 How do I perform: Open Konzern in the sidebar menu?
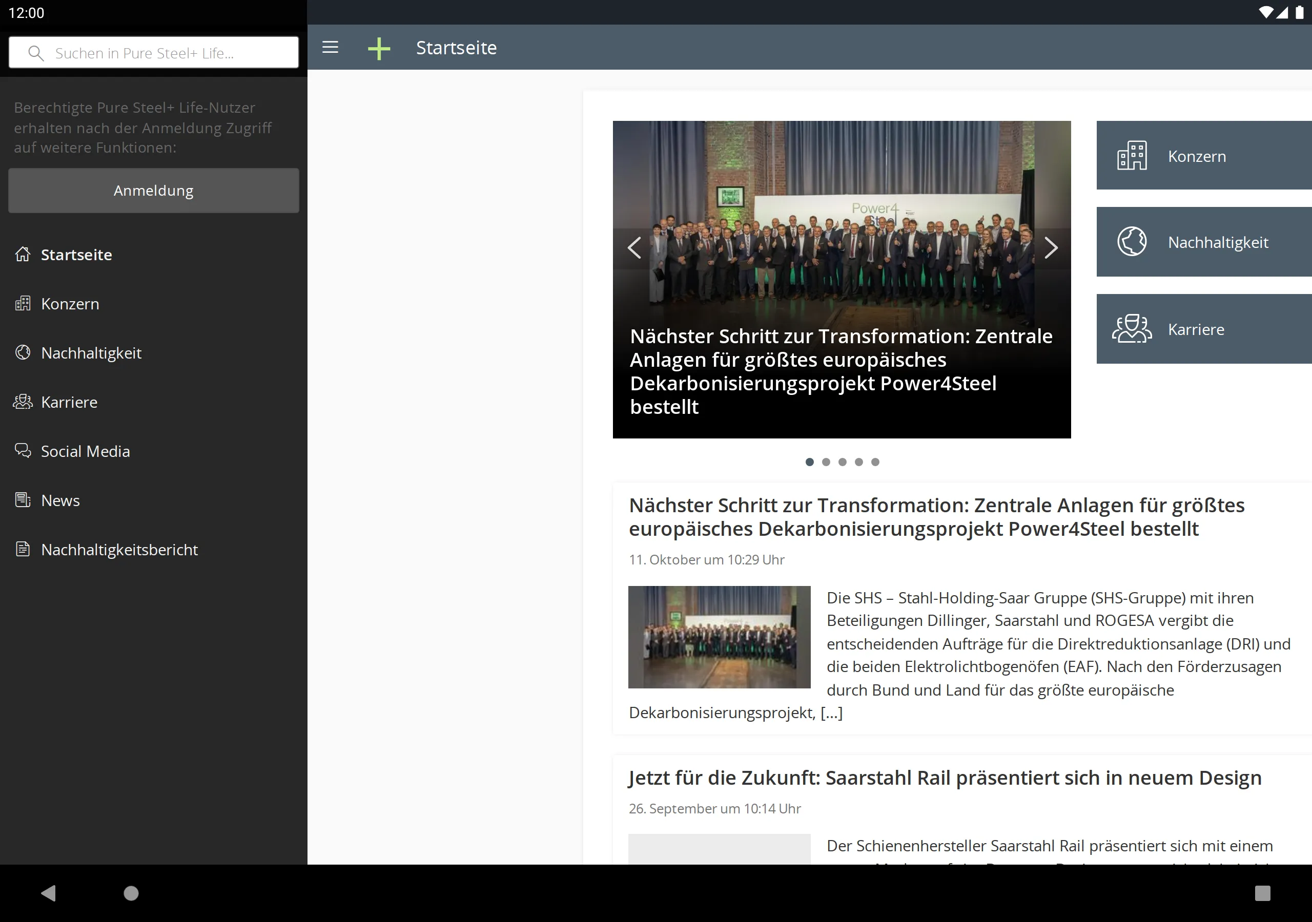[154, 303]
